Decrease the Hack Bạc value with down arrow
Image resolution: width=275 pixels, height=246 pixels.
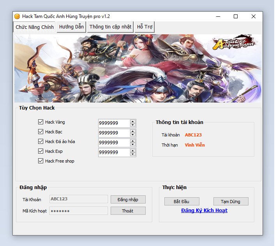tap(133, 135)
